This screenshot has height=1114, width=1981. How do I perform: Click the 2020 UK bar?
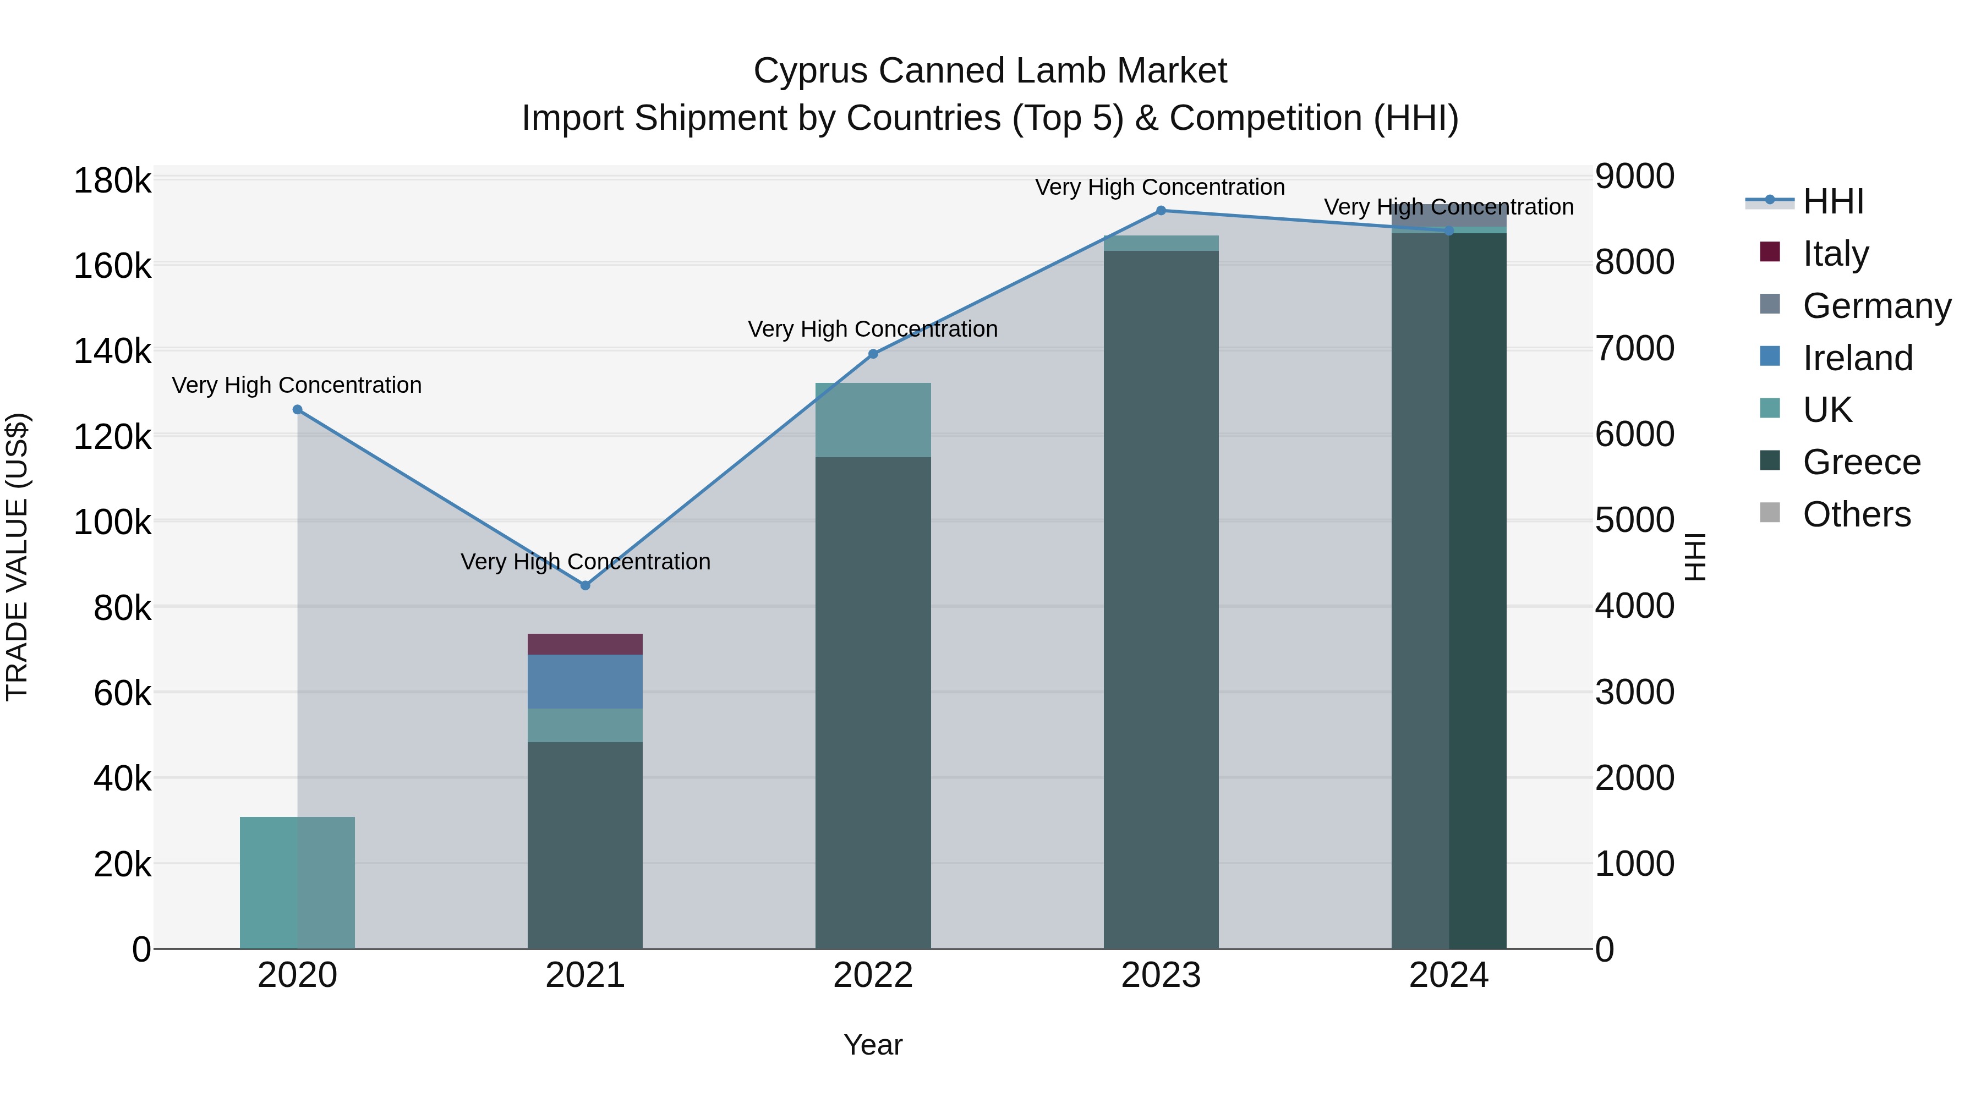click(x=298, y=882)
